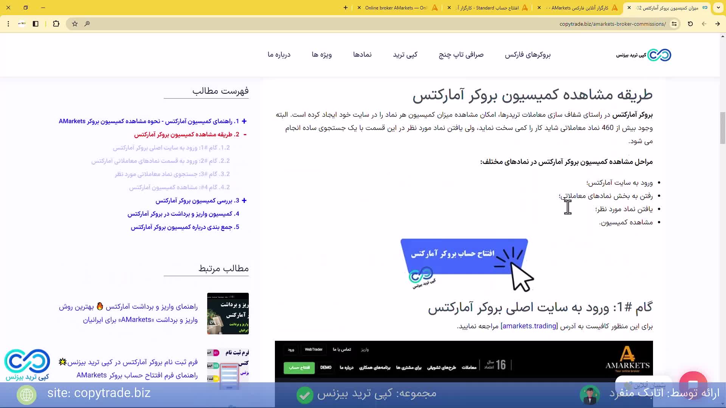Open the deposit and withdrawal guide thumbnail
Image resolution: width=726 pixels, height=408 pixels.
(228, 313)
